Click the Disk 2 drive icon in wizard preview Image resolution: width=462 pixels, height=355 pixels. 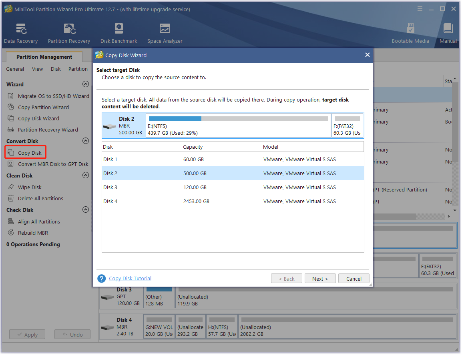point(110,126)
